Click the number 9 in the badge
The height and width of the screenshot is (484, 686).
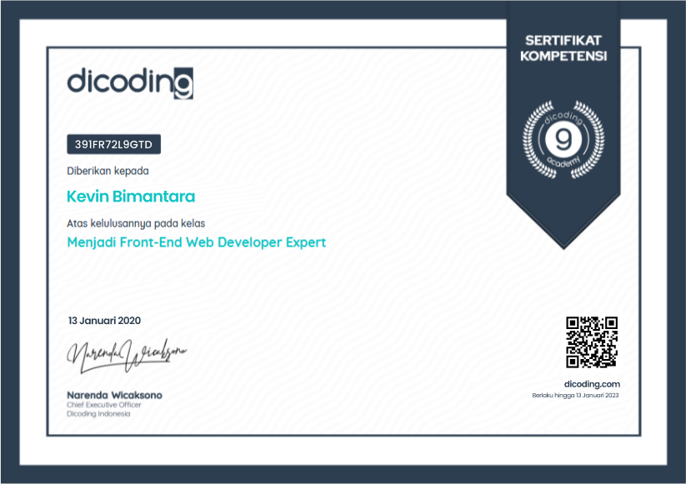tap(563, 137)
